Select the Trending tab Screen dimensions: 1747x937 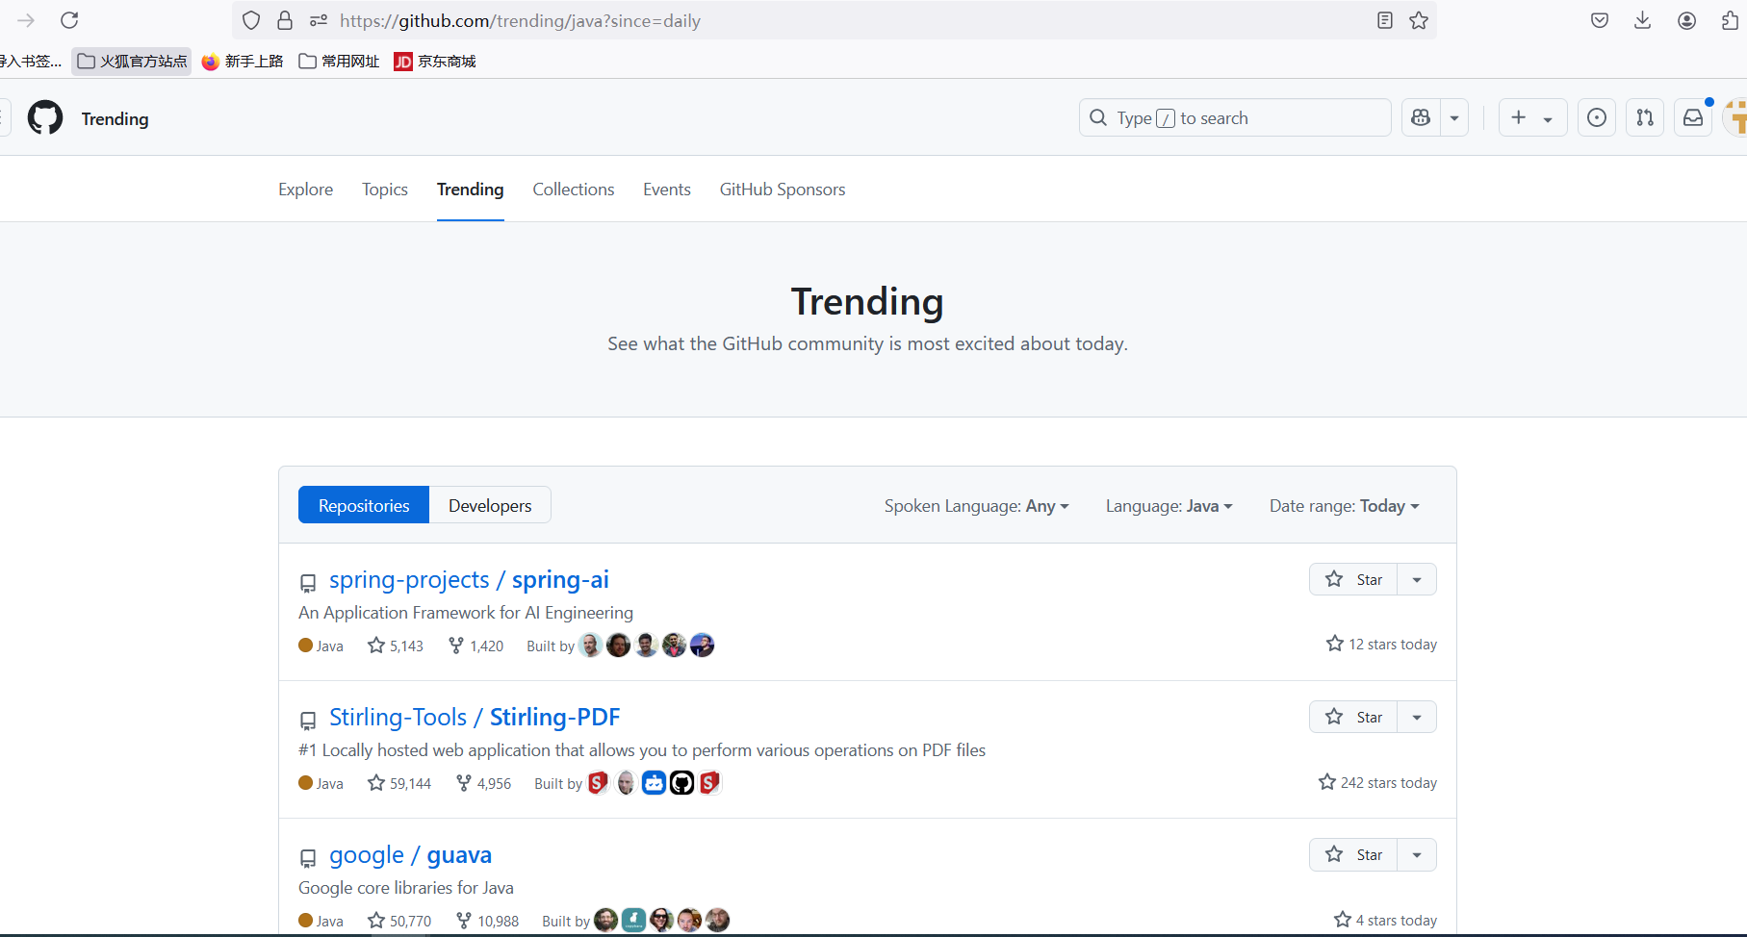click(x=470, y=190)
